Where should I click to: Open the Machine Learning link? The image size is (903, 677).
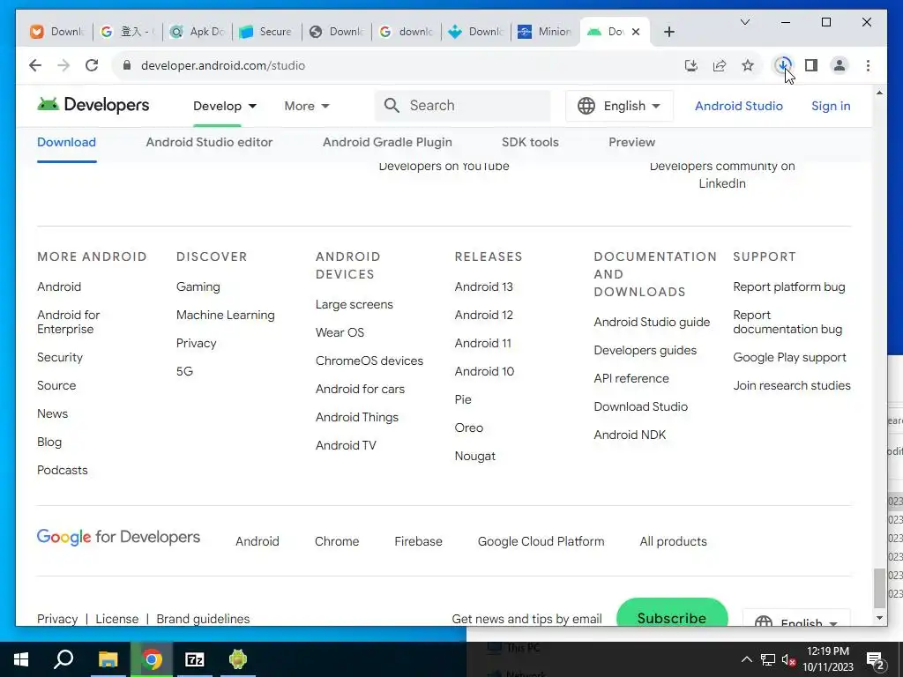click(225, 315)
